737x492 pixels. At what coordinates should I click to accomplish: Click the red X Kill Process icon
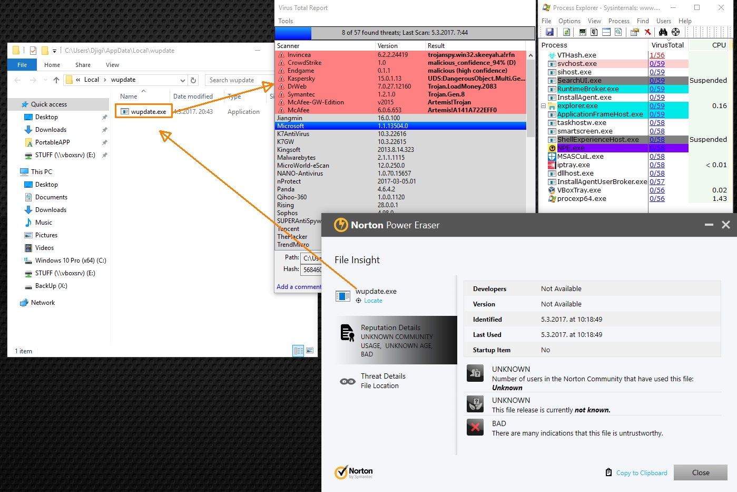point(647,32)
